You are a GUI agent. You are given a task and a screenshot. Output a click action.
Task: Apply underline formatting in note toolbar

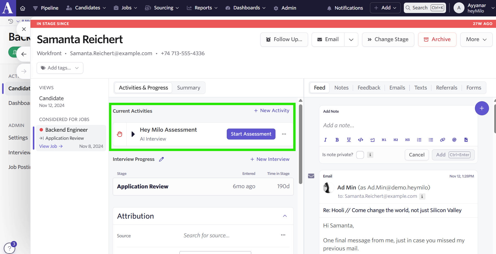[x=349, y=140]
